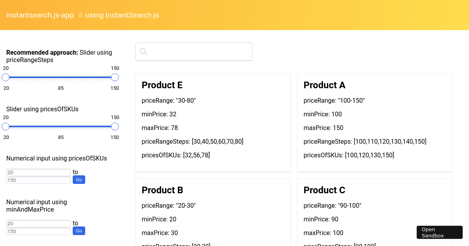Click the pricesOfSKUs numerical maximum input
Screen dimensions: 469x246
(x=38, y=180)
